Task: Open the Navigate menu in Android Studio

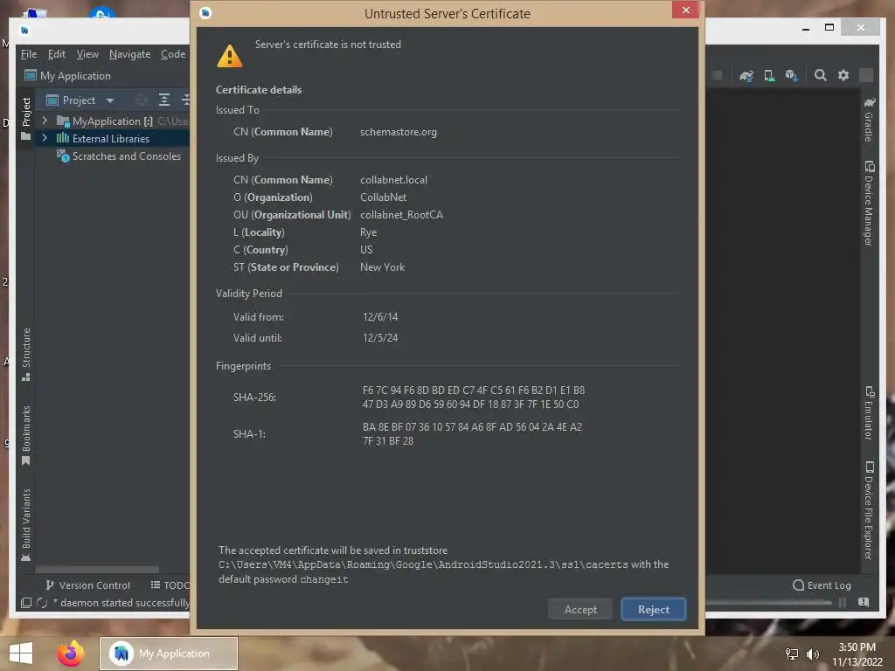Action: [x=129, y=54]
